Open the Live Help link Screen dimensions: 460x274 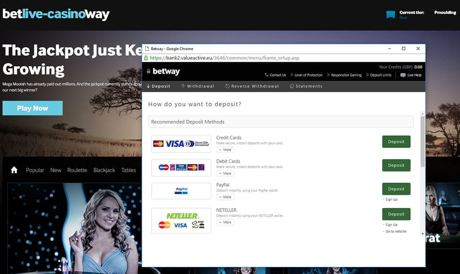pos(414,75)
